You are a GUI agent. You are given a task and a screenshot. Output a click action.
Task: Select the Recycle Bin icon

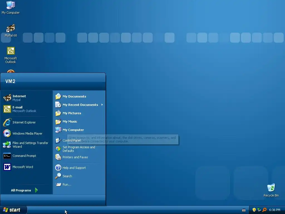pos(271,190)
